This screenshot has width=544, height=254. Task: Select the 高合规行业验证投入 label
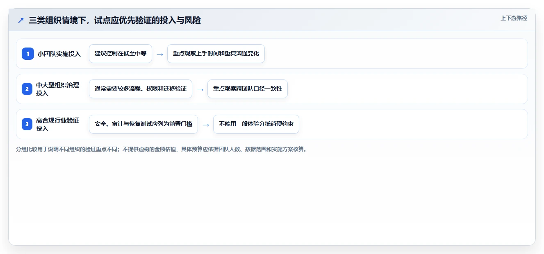[x=58, y=124]
